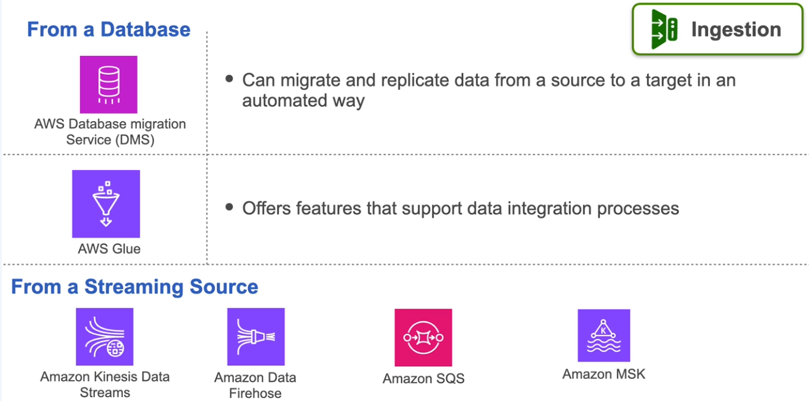Screen dimensions: 809x401
Task: Click the Amazon Data Firehose icon
Action: [255, 336]
